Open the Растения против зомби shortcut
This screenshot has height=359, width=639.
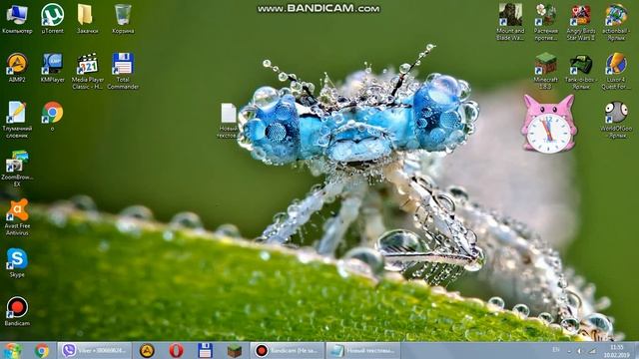point(546,22)
